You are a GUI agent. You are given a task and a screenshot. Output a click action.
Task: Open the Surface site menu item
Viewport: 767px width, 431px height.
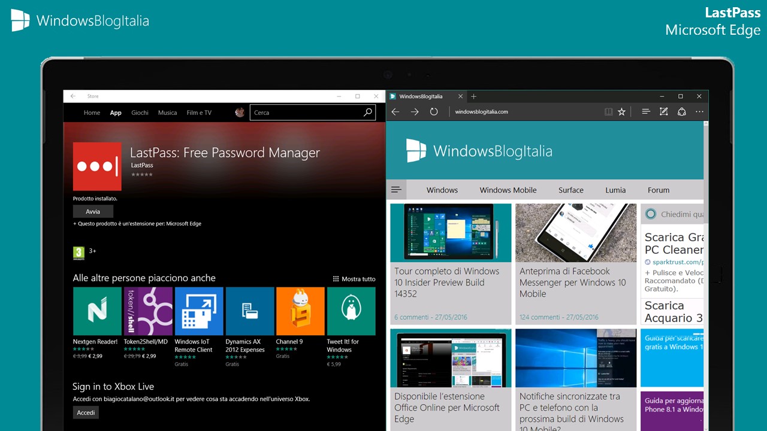571,190
